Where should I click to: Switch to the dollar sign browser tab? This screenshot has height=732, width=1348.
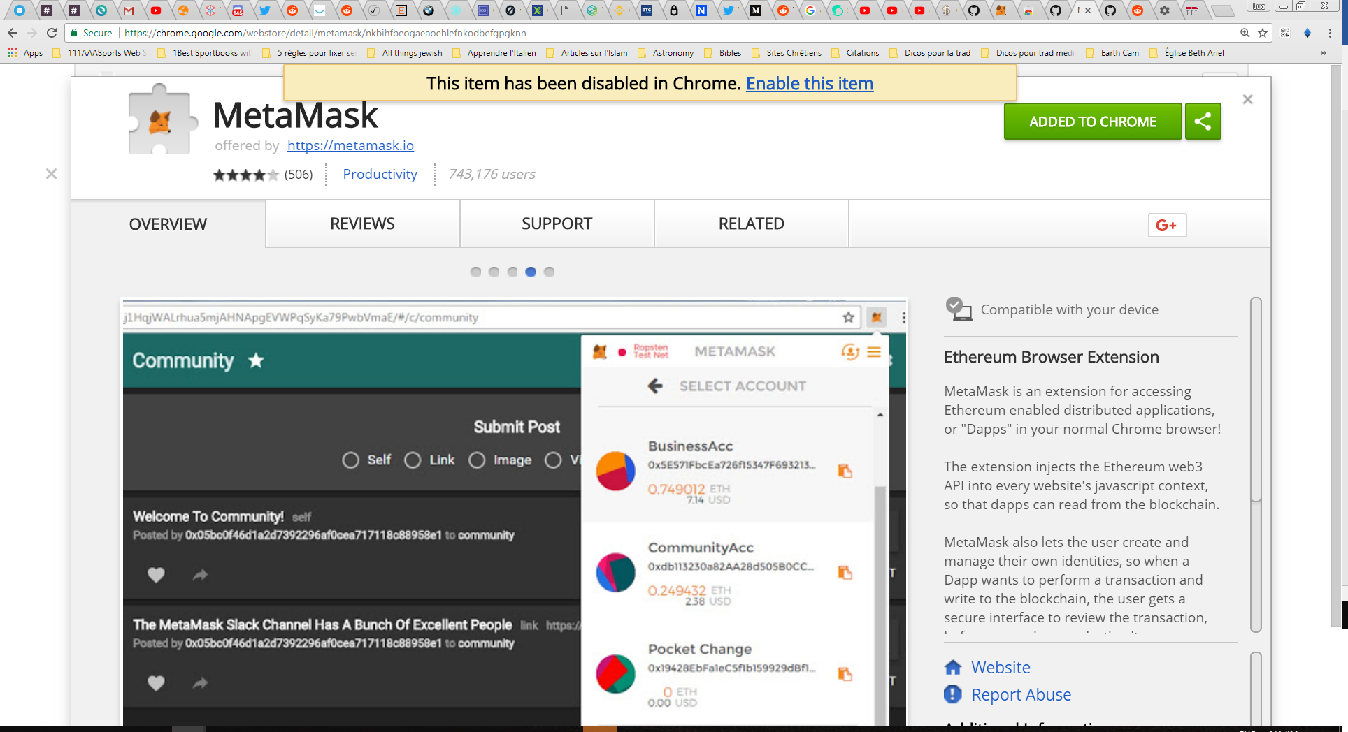point(947,10)
